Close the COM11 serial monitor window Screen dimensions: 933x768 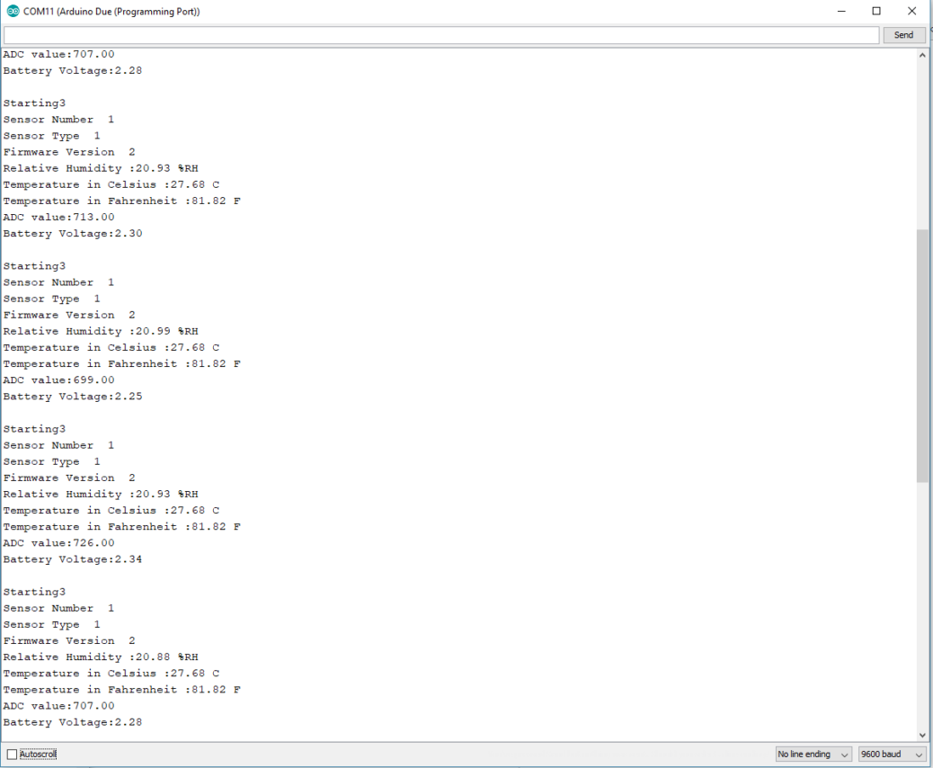[x=911, y=12]
